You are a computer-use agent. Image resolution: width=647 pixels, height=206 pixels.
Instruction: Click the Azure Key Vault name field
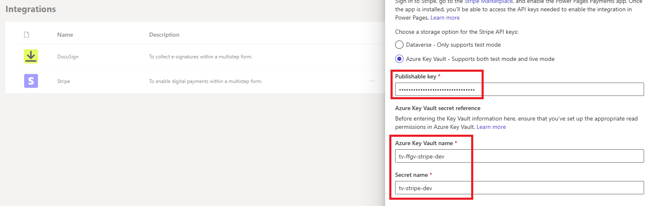tap(520, 156)
